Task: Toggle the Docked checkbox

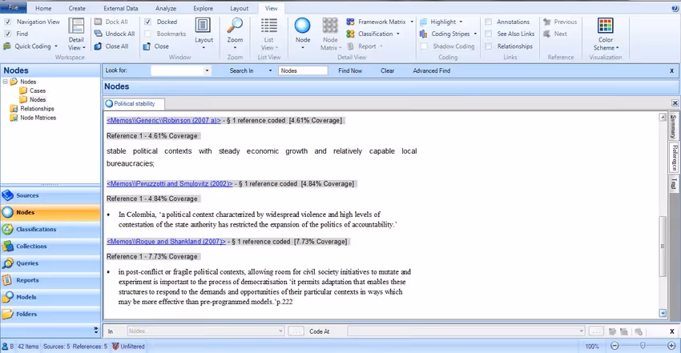Action: point(147,22)
